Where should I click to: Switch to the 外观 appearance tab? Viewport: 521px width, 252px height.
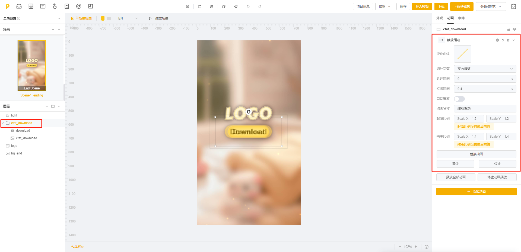pos(439,18)
